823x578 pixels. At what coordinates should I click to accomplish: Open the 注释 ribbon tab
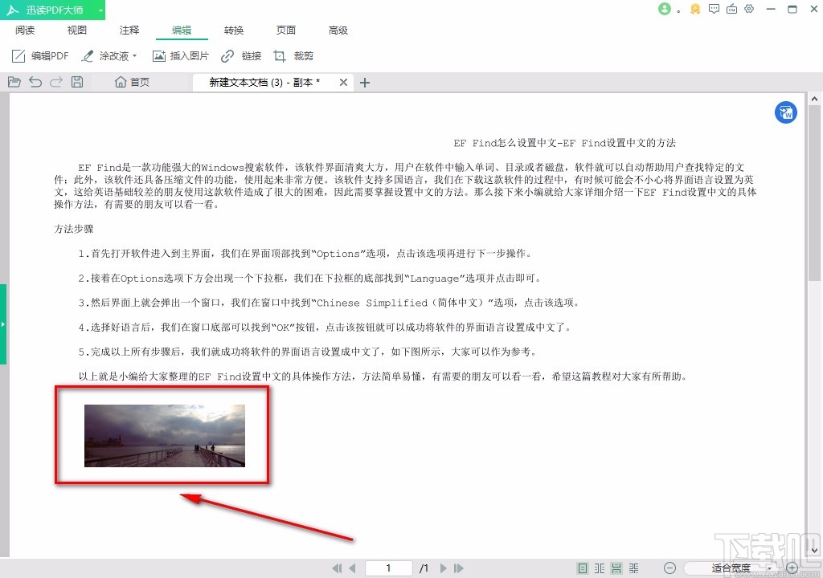click(x=129, y=31)
